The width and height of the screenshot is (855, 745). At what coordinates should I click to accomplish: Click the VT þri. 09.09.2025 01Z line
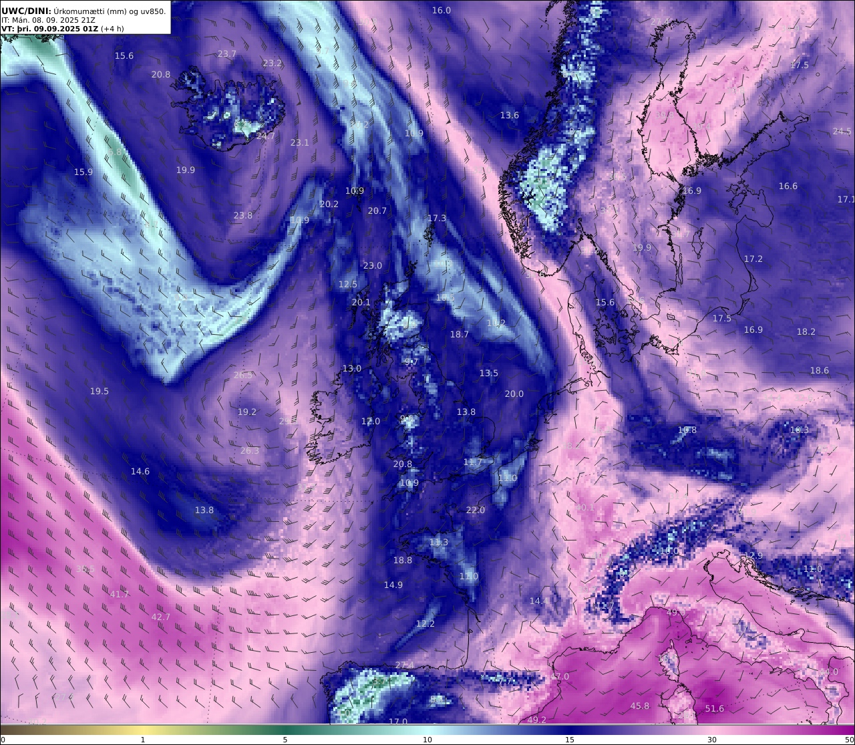pos(49,29)
